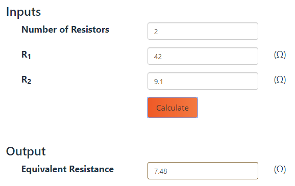Click the Output section heading
The width and height of the screenshot is (295, 186).
[26, 151]
